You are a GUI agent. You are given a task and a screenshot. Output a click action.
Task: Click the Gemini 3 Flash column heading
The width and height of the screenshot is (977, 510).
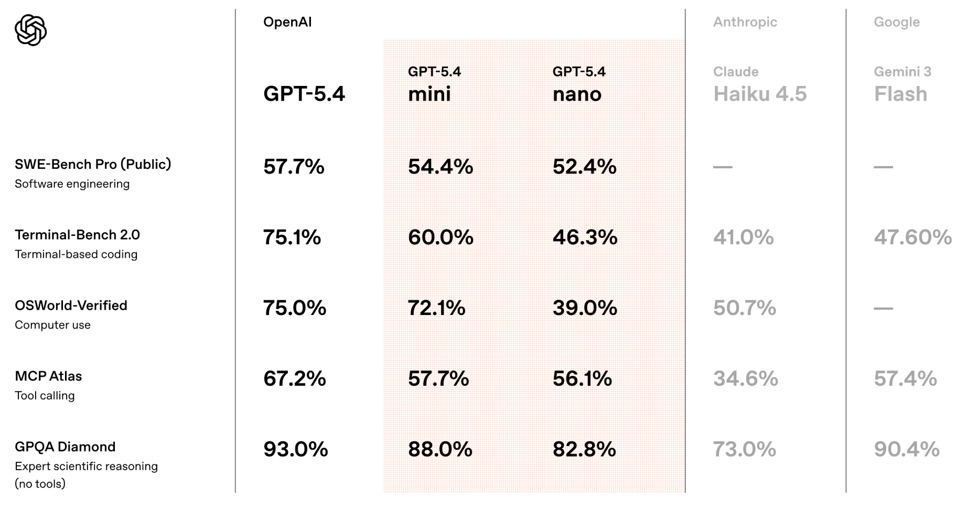pyautogui.click(x=902, y=84)
